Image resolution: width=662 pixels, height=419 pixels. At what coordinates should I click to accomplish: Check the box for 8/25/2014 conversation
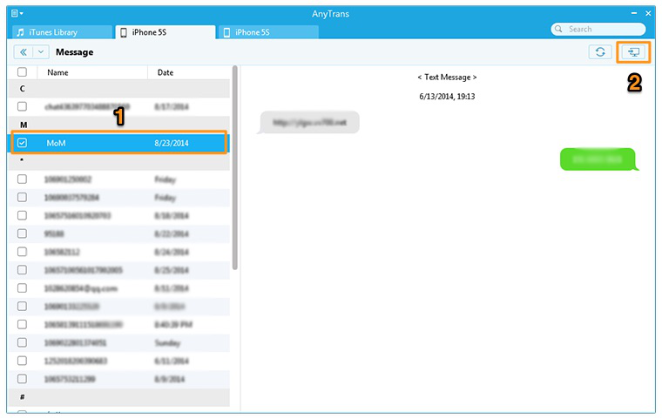(22, 270)
